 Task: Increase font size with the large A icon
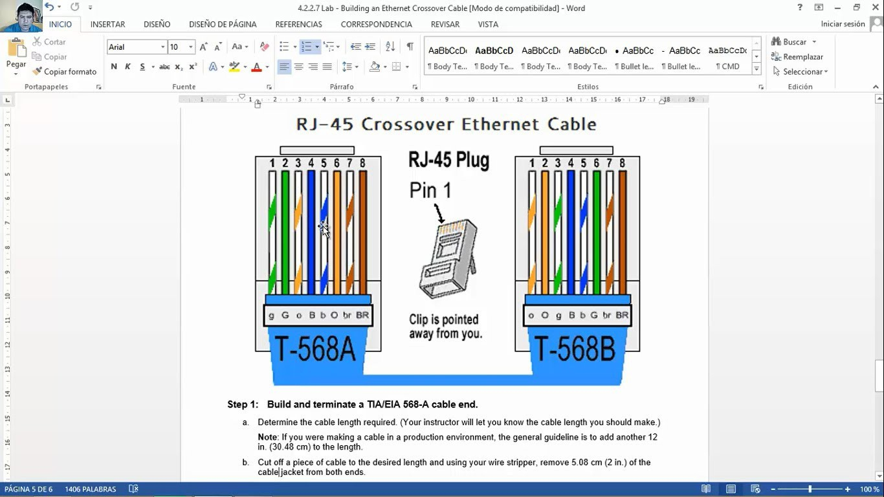pos(204,47)
